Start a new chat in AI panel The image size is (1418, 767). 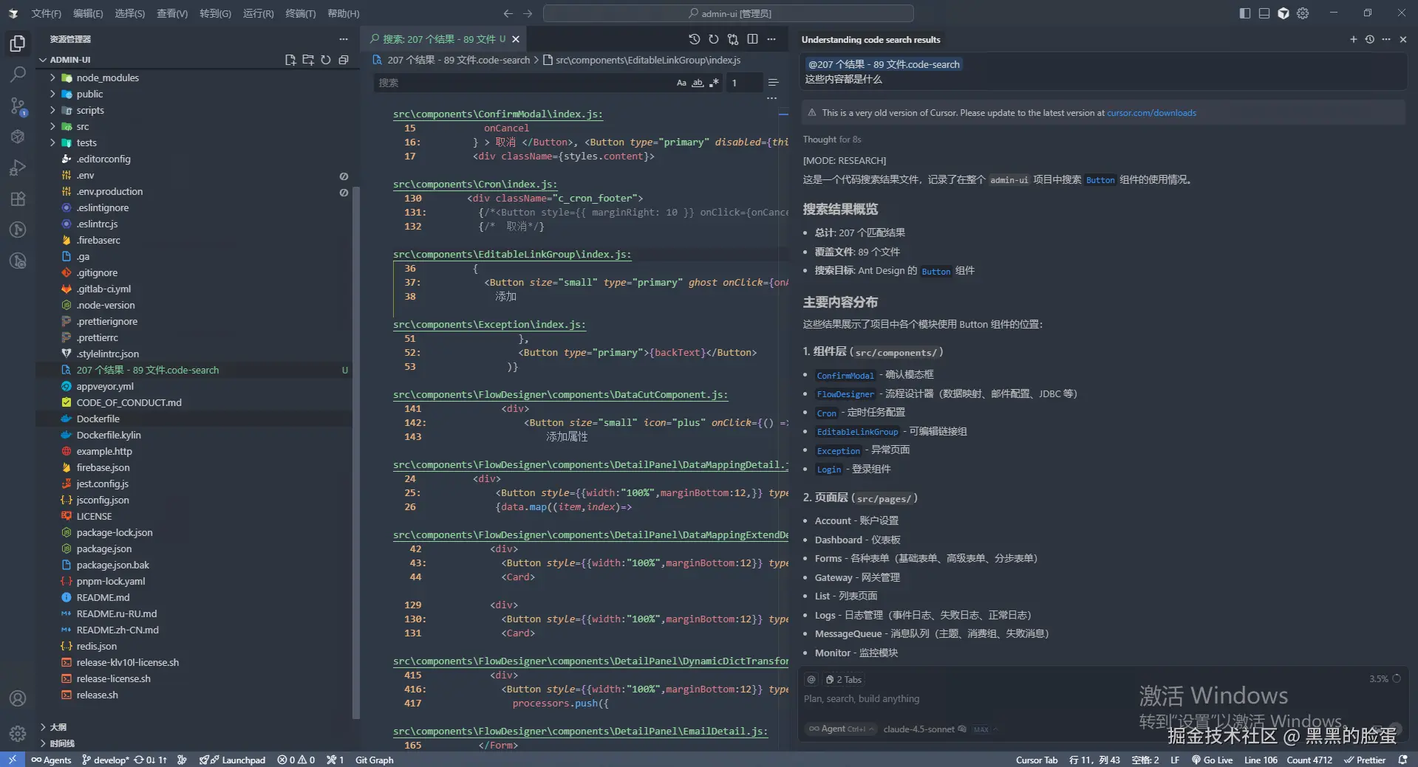pyautogui.click(x=1354, y=39)
